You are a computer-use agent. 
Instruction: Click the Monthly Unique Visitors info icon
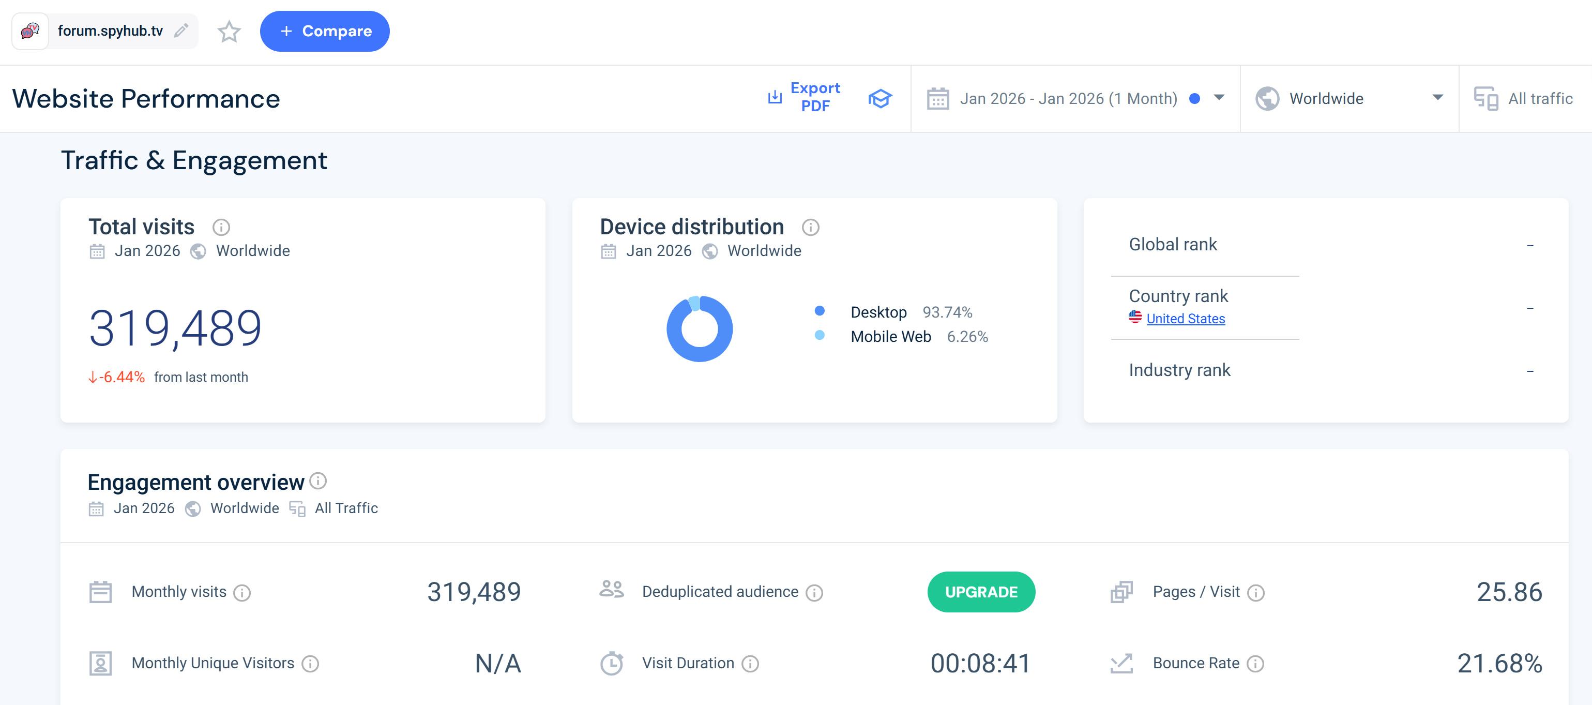coord(310,664)
